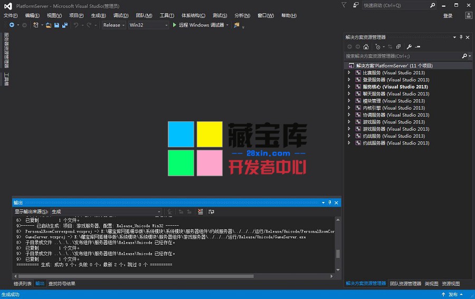
Task: Open the Win32 platform dropdown
Action: (148, 25)
